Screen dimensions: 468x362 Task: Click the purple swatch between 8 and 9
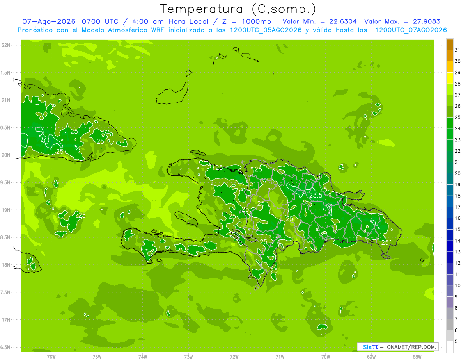(x=450, y=302)
